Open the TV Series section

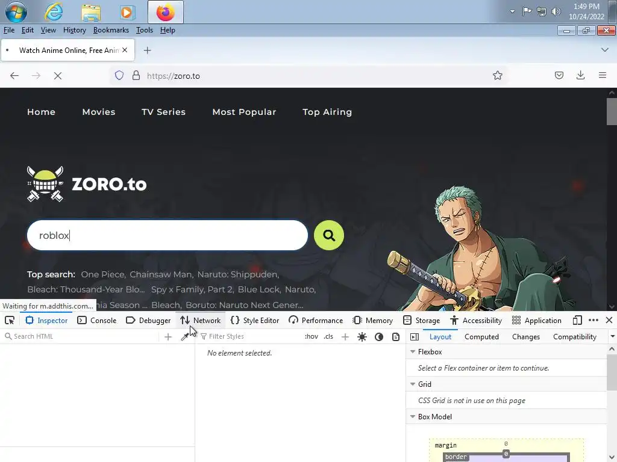163,112
